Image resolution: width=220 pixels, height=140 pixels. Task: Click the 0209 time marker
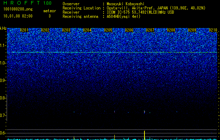(192, 30)
